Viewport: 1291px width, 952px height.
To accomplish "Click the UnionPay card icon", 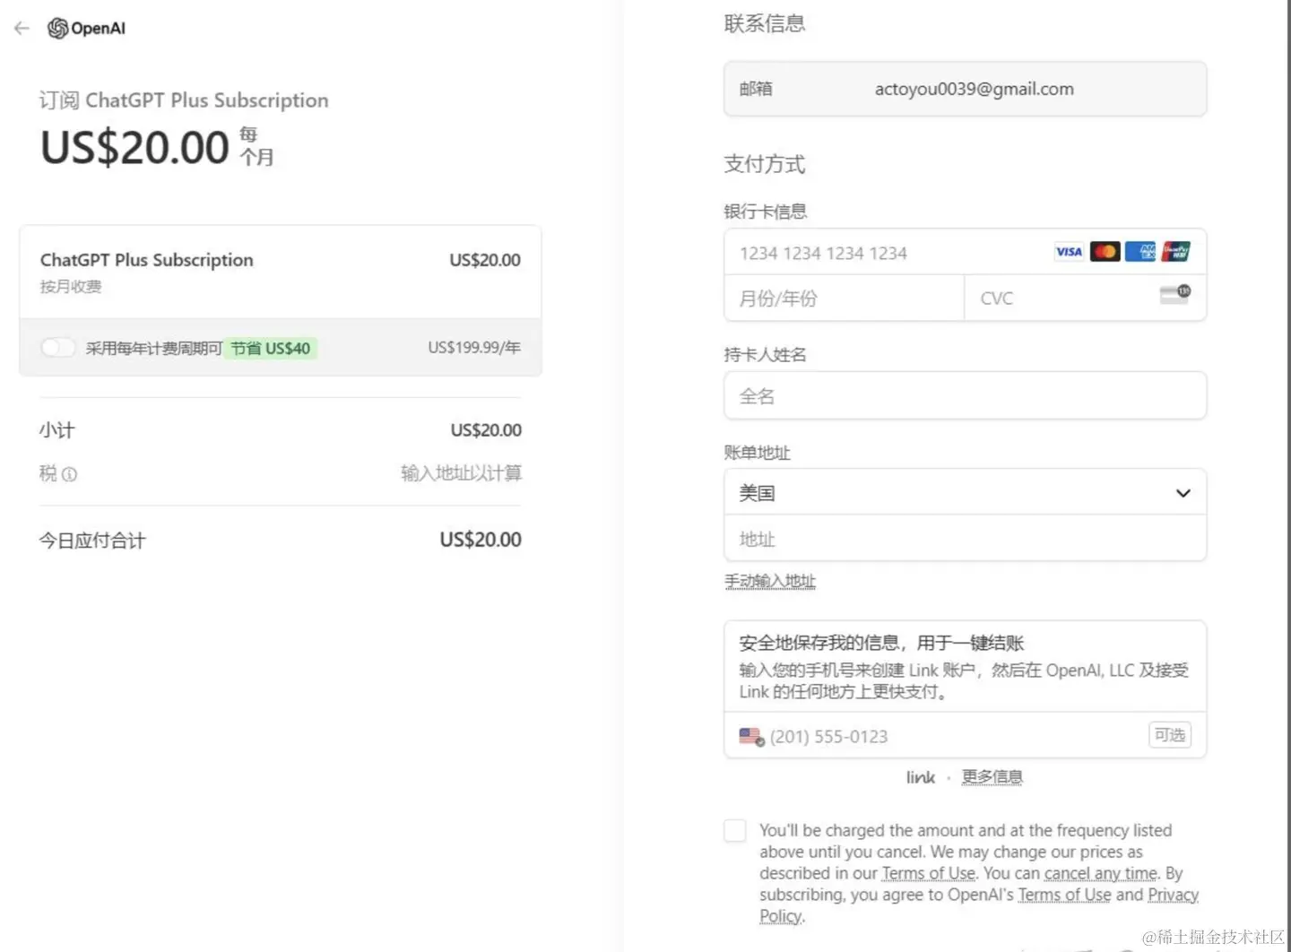I will (x=1175, y=252).
